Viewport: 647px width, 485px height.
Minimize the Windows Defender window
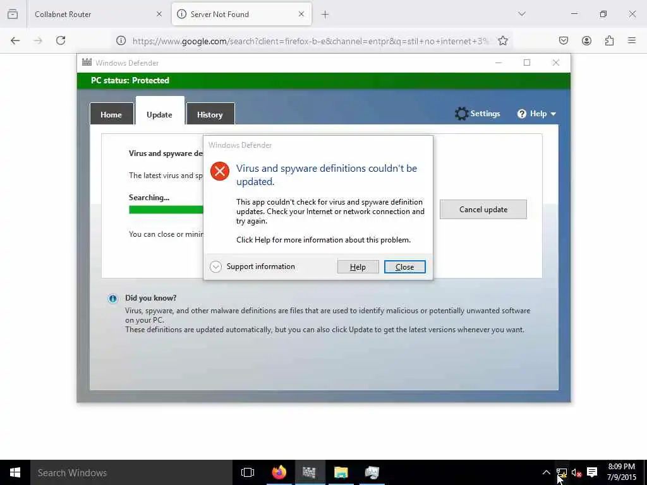[499, 63]
